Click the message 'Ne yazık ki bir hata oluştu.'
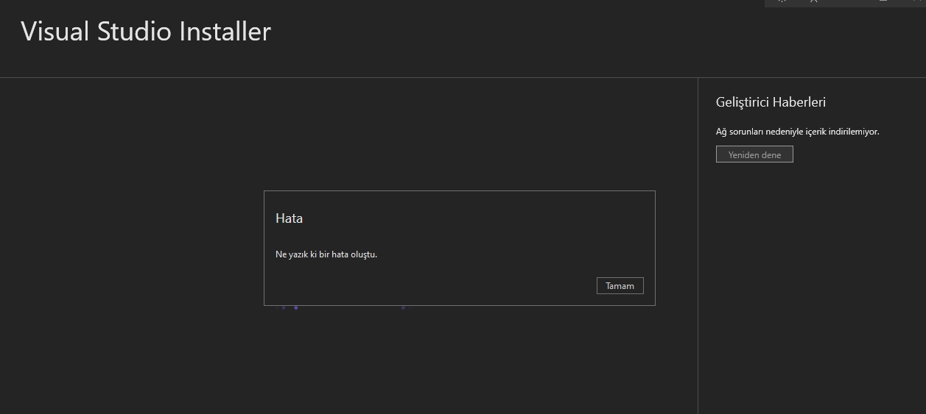This screenshot has width=926, height=414. click(x=326, y=254)
